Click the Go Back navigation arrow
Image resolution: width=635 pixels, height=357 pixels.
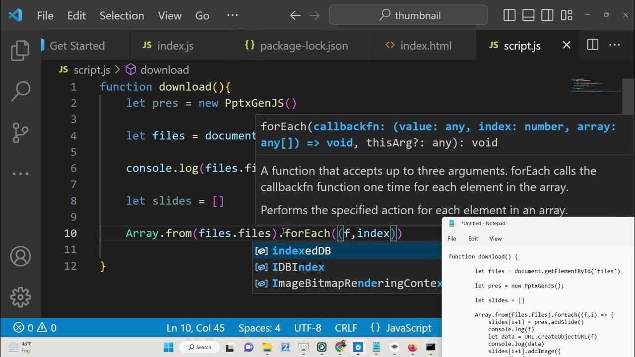296,15
